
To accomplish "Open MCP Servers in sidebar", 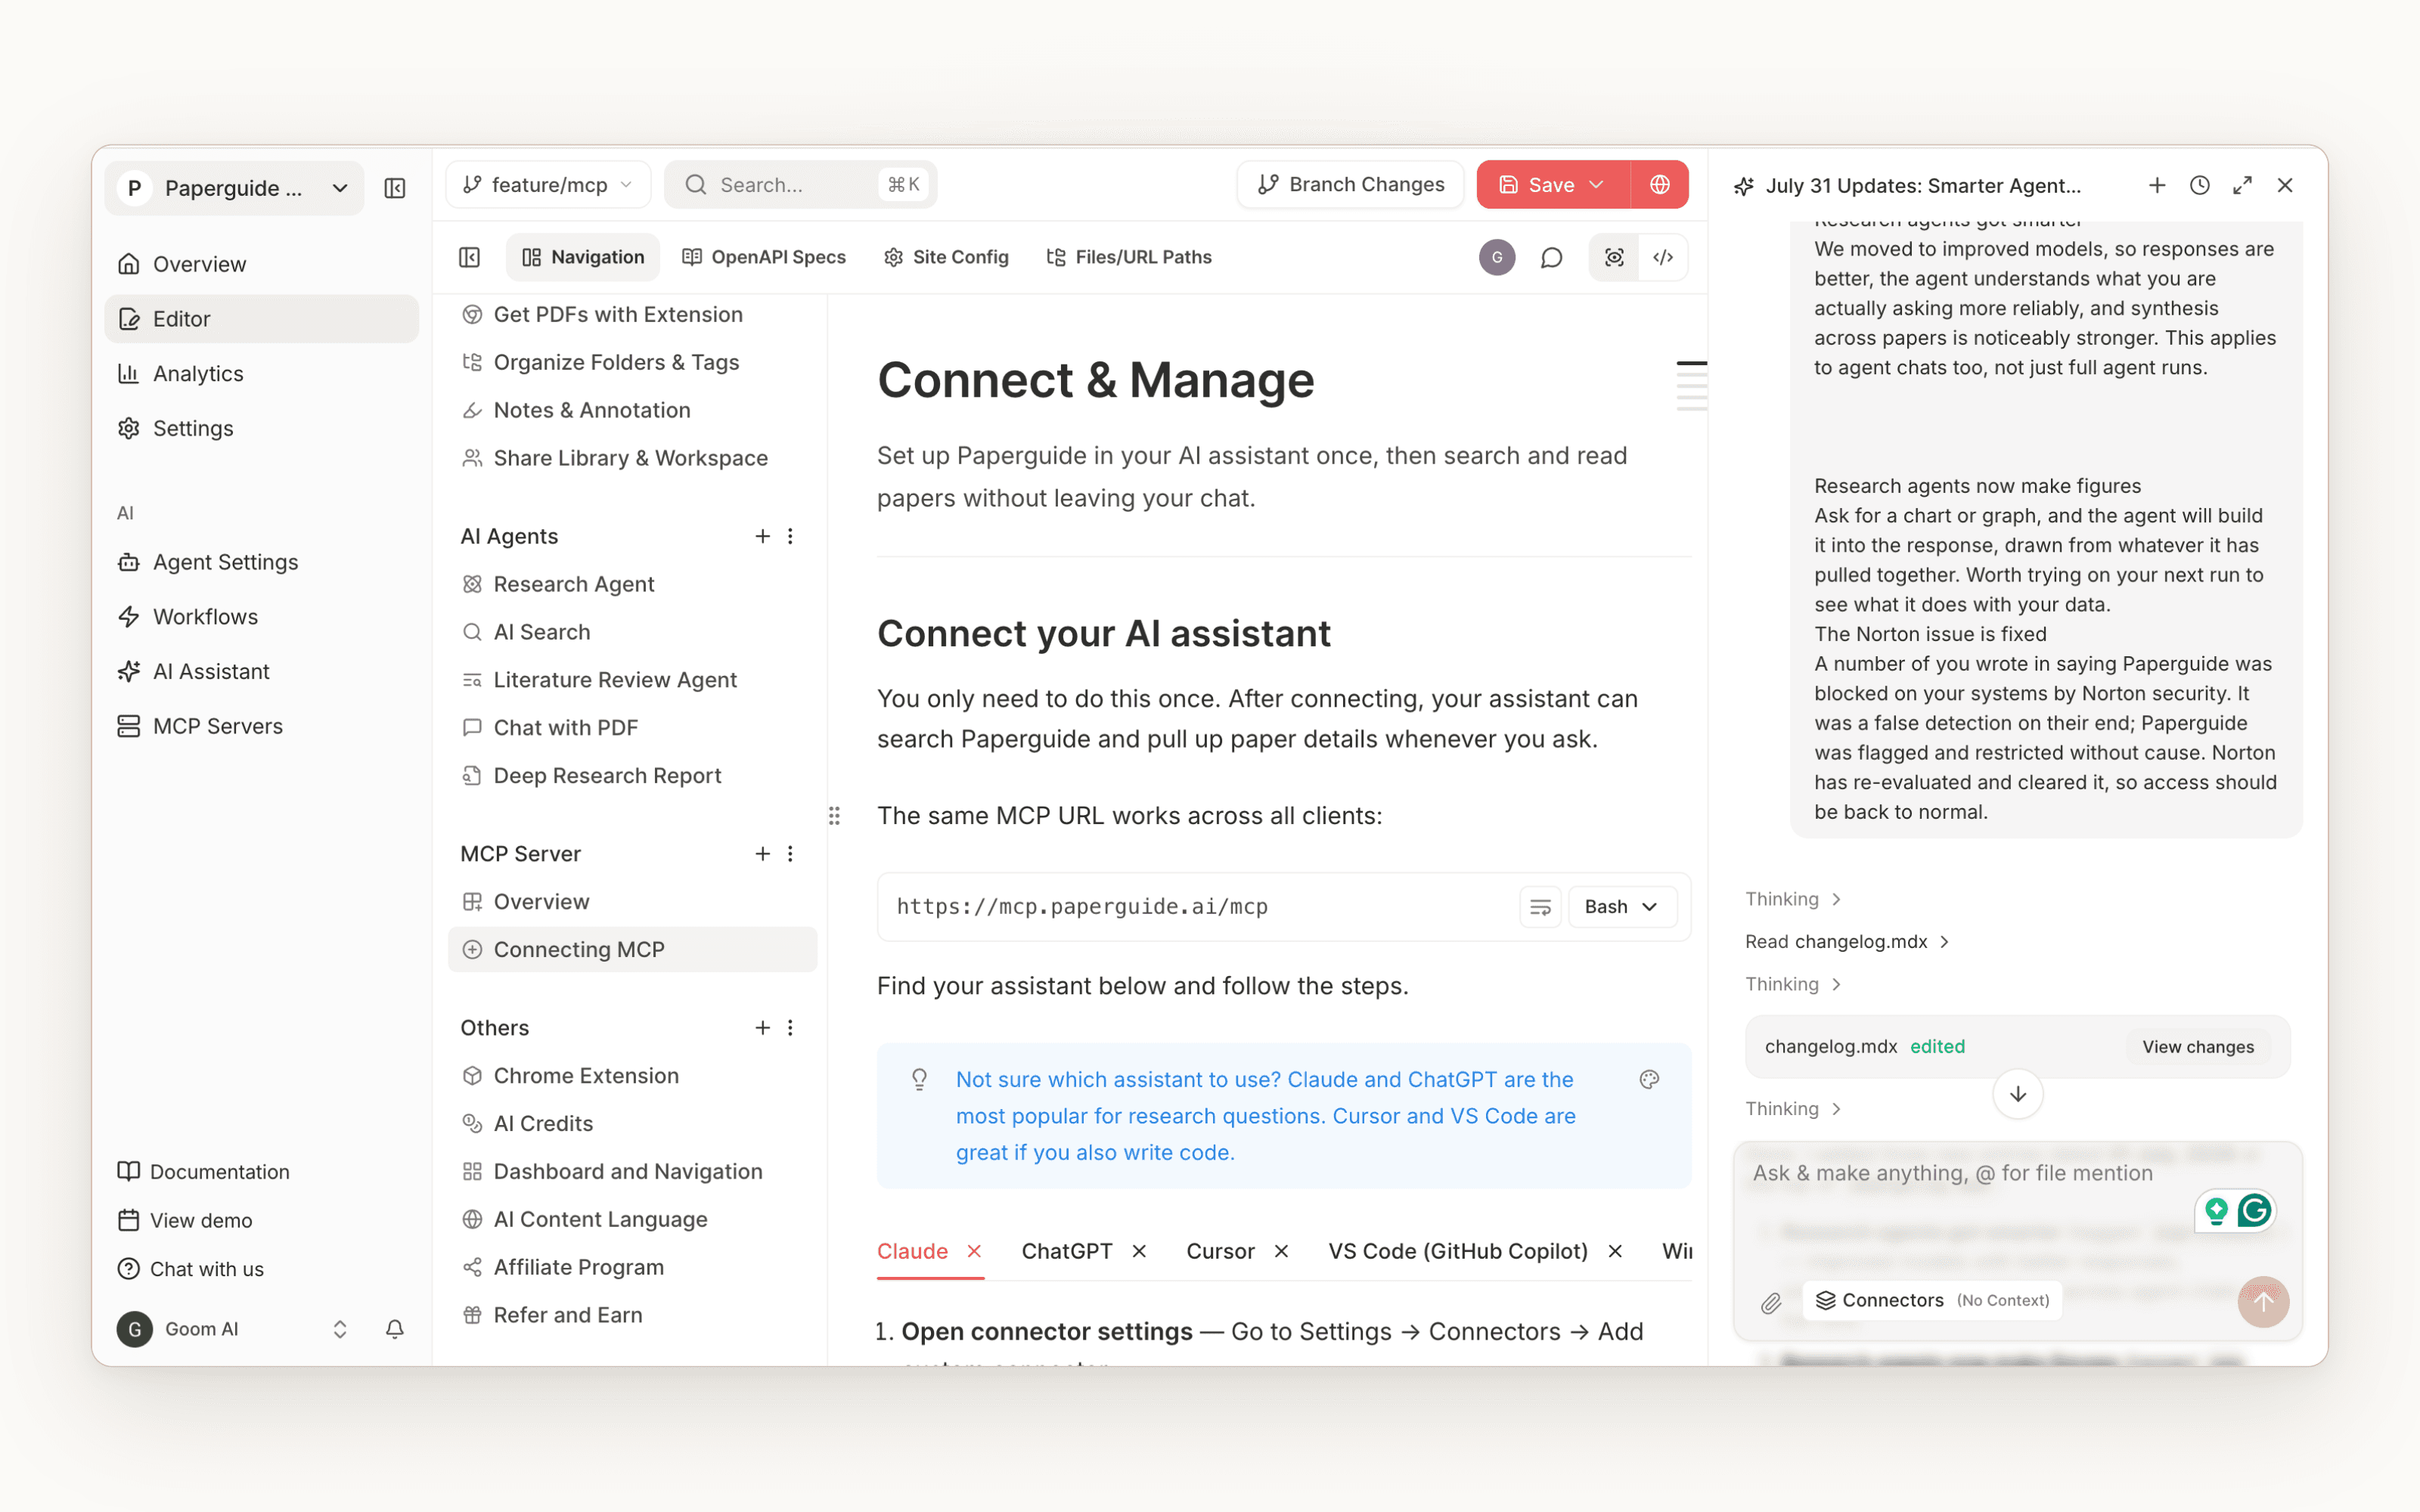I will [x=262, y=726].
